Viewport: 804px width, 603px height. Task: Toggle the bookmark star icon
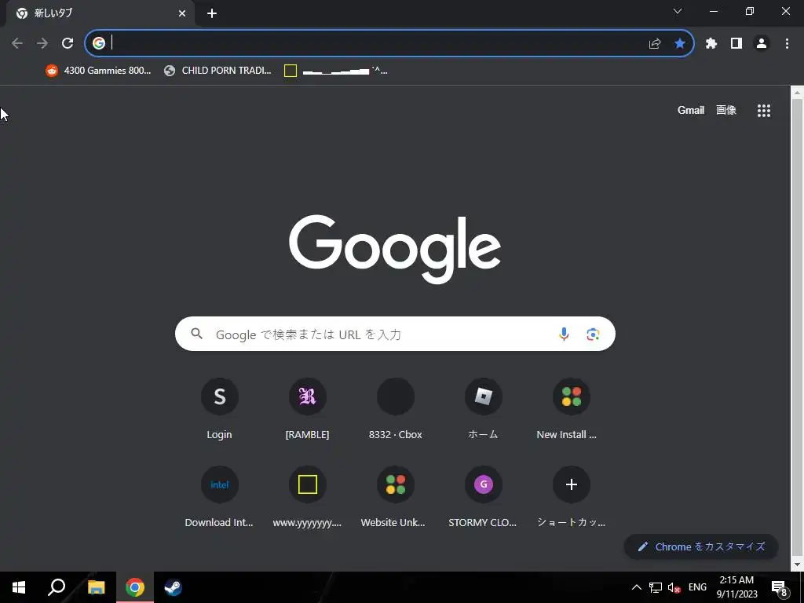[x=680, y=44]
